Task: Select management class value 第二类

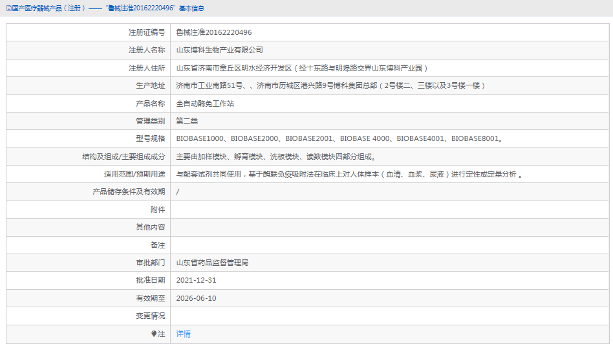Action: [187, 121]
